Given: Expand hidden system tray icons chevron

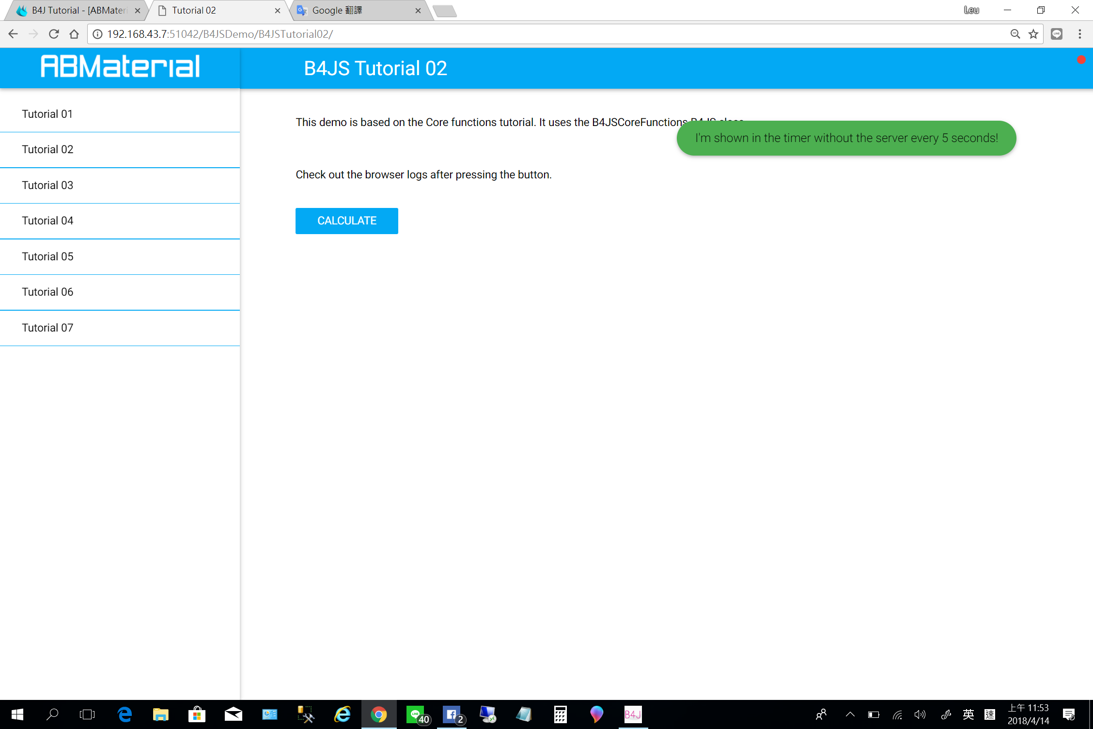Looking at the screenshot, I should pyautogui.click(x=850, y=714).
